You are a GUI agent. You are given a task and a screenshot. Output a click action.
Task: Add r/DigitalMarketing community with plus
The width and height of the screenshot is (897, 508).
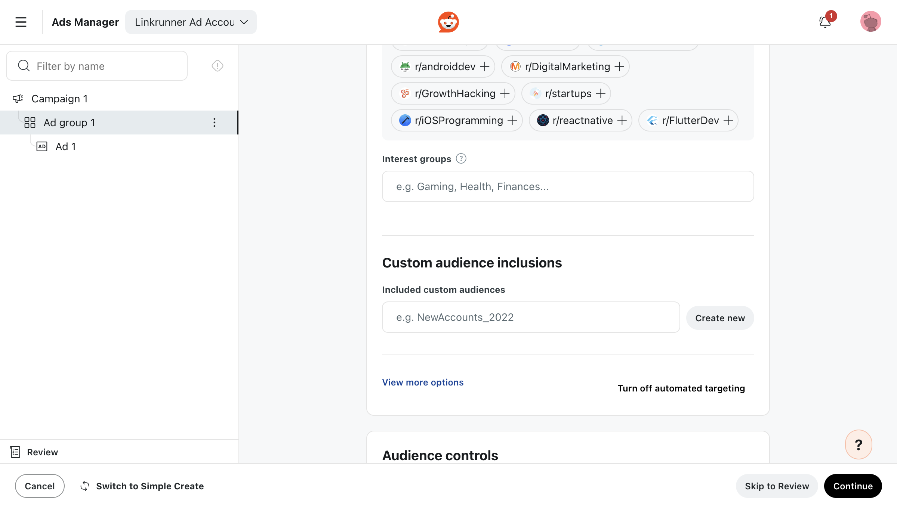pyautogui.click(x=619, y=66)
